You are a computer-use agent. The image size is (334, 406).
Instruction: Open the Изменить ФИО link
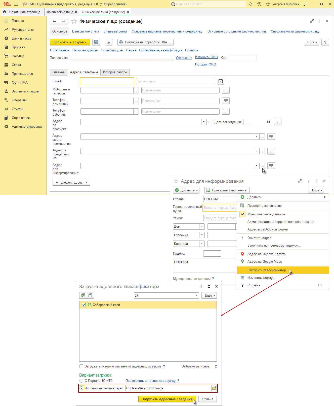206,57
